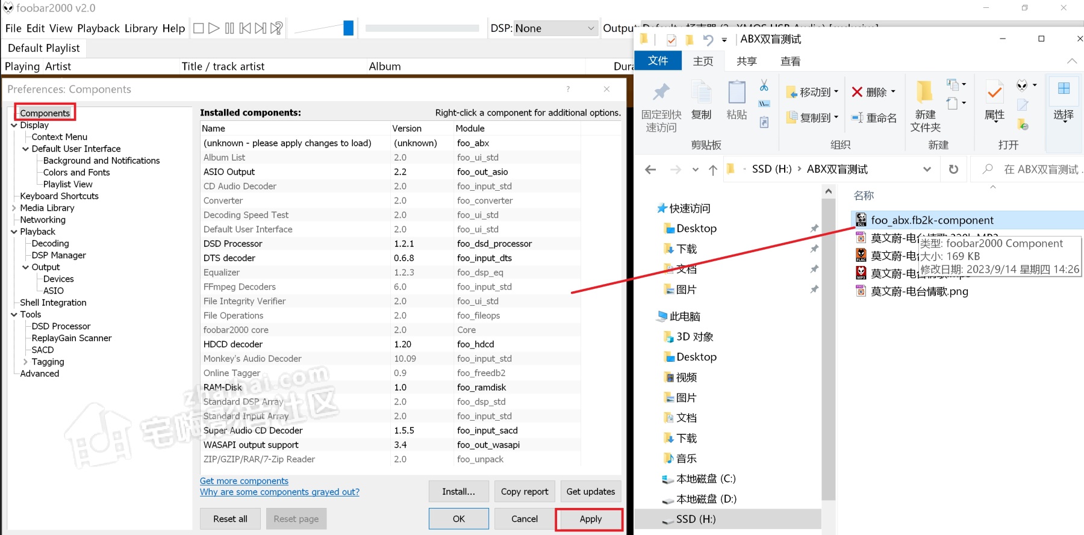
Task: Click Explorer back arrow
Action: point(650,170)
